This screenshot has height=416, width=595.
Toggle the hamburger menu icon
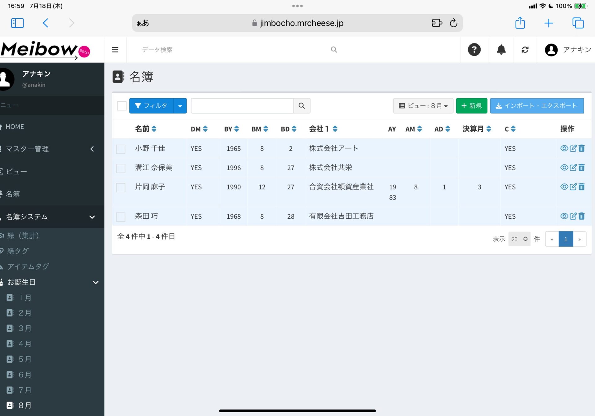coord(115,50)
